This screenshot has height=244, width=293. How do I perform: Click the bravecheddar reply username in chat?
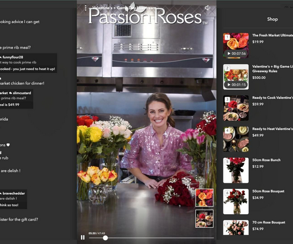pos(14,193)
